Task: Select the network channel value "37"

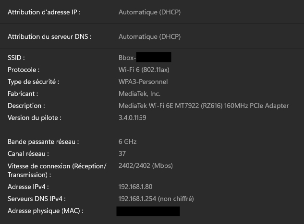Action: point(122,154)
